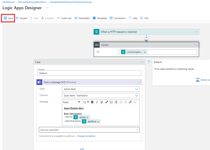This screenshot has height=150, width=210.
Task: Click the Azure Monitor Alert heading text
Action: point(74,108)
